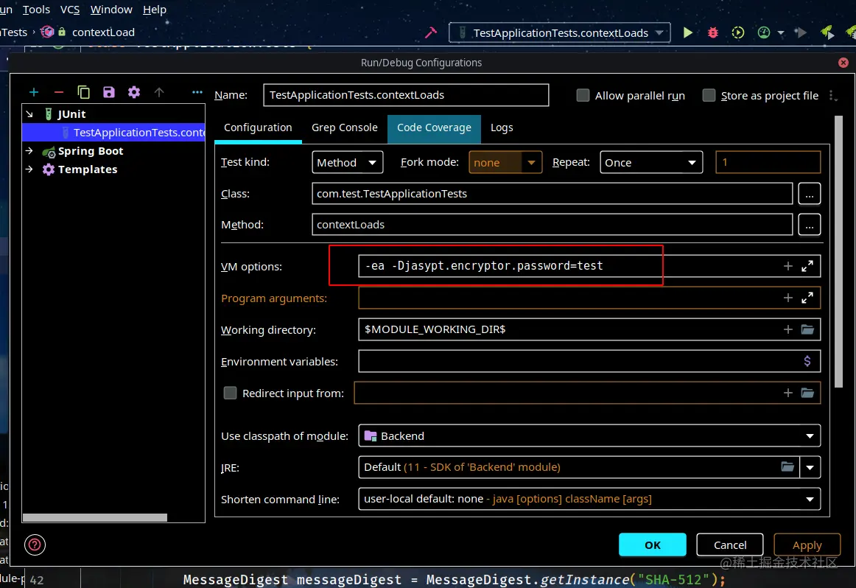Open the Tools menu
Image resolution: width=856 pixels, height=588 pixels.
(36, 10)
